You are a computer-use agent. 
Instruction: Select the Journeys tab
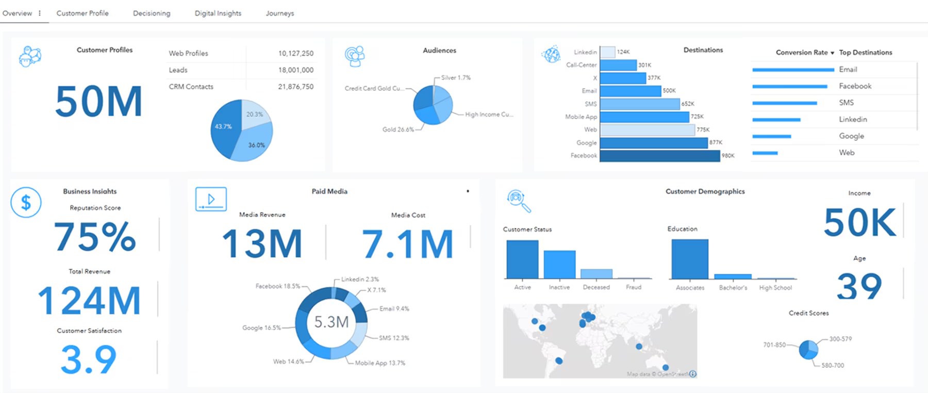tap(279, 13)
